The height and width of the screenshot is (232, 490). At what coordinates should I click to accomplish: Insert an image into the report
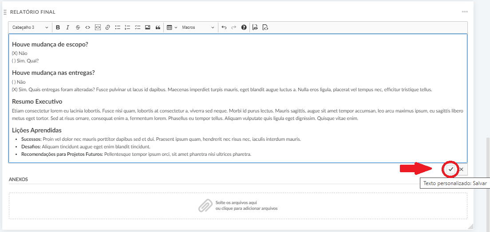pos(148,27)
